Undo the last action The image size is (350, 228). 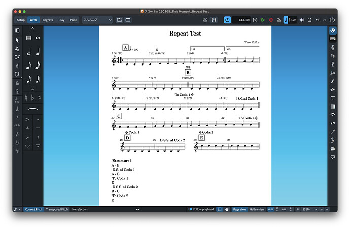(317, 20)
